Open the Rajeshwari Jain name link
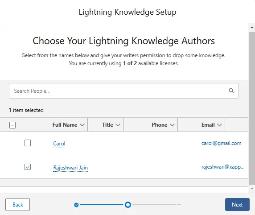The image size is (255, 215). coord(70,167)
